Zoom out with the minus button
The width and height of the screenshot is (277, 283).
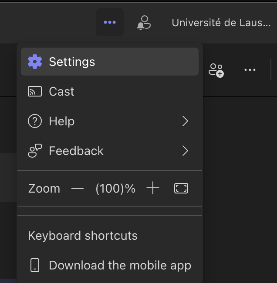tap(78, 188)
